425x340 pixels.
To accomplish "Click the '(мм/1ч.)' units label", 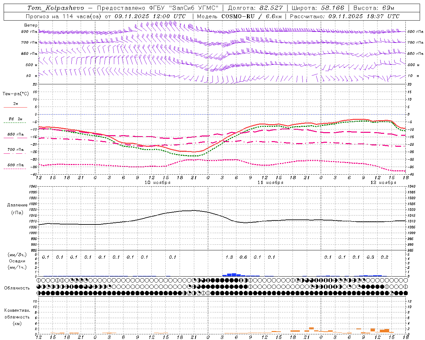I will (17, 267).
